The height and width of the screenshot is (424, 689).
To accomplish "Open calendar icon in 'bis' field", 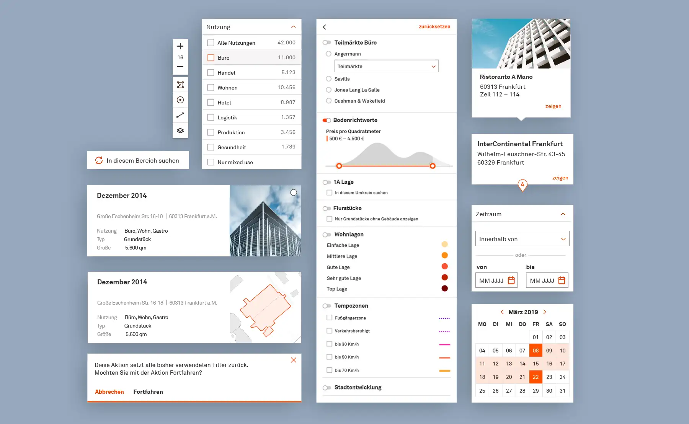I will pyautogui.click(x=562, y=280).
